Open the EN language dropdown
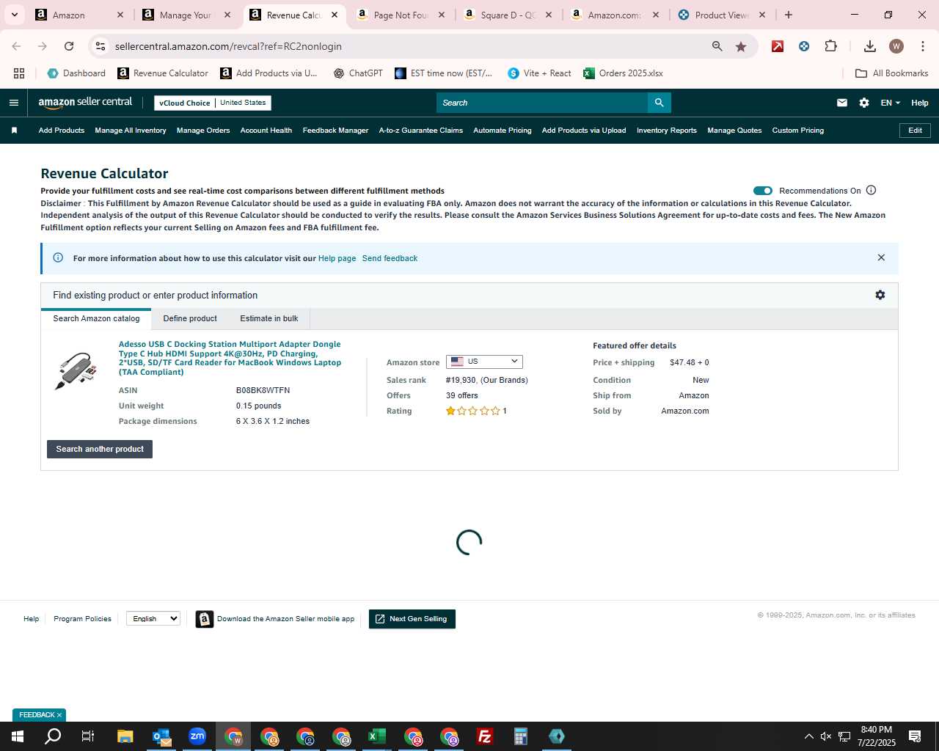939x751 pixels. coord(890,103)
